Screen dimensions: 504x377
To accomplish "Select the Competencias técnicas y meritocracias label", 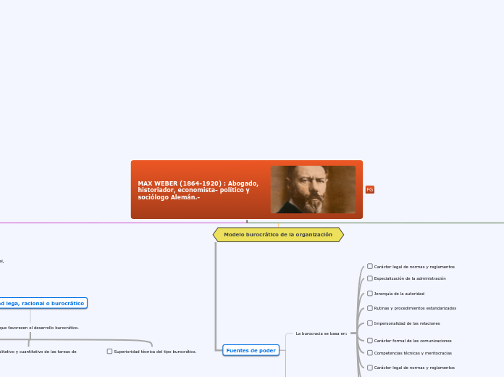I will (413, 353).
